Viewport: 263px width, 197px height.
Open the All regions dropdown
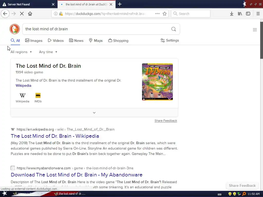(21, 52)
